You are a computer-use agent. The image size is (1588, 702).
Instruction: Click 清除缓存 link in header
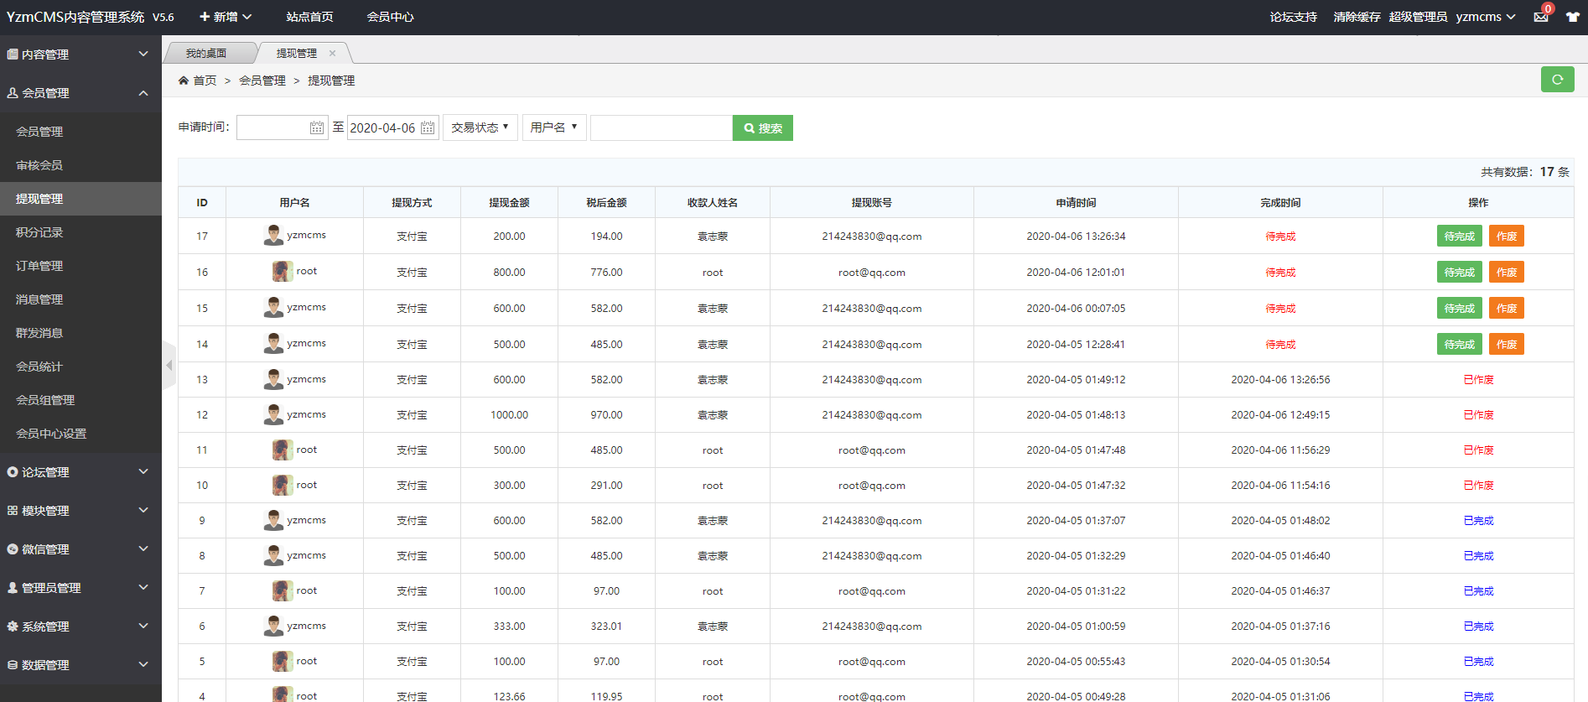point(1357,17)
